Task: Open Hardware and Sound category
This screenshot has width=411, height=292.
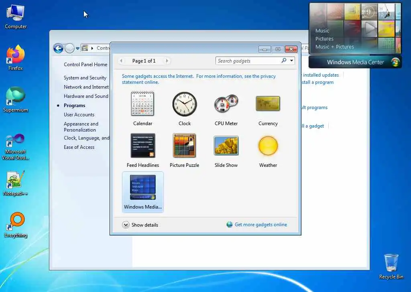Action: point(86,96)
